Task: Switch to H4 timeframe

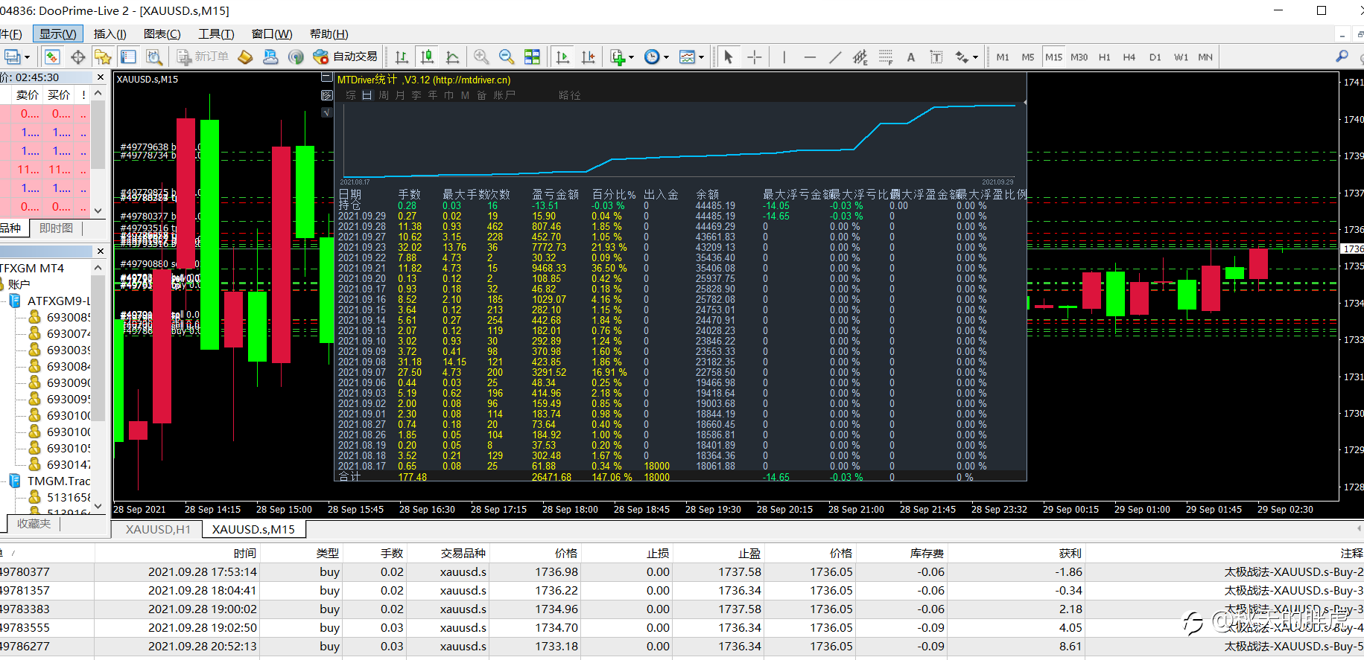Action: [x=1129, y=57]
